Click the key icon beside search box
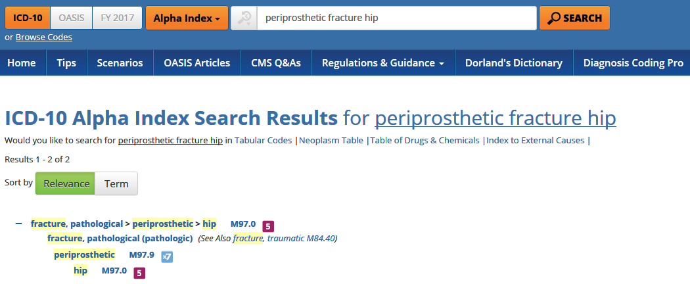Image resolution: width=690 pixels, height=284 pixels. tap(244, 18)
